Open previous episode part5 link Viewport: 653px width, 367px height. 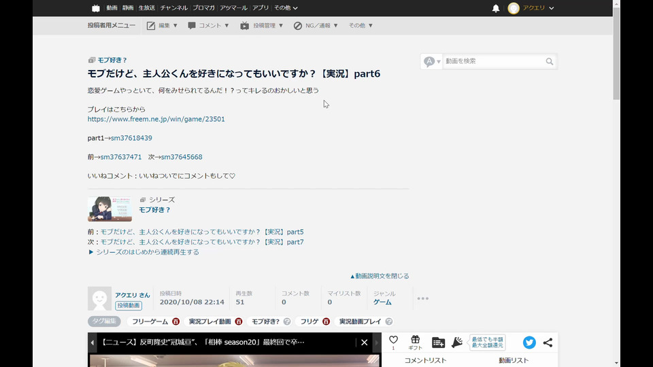pos(202,232)
